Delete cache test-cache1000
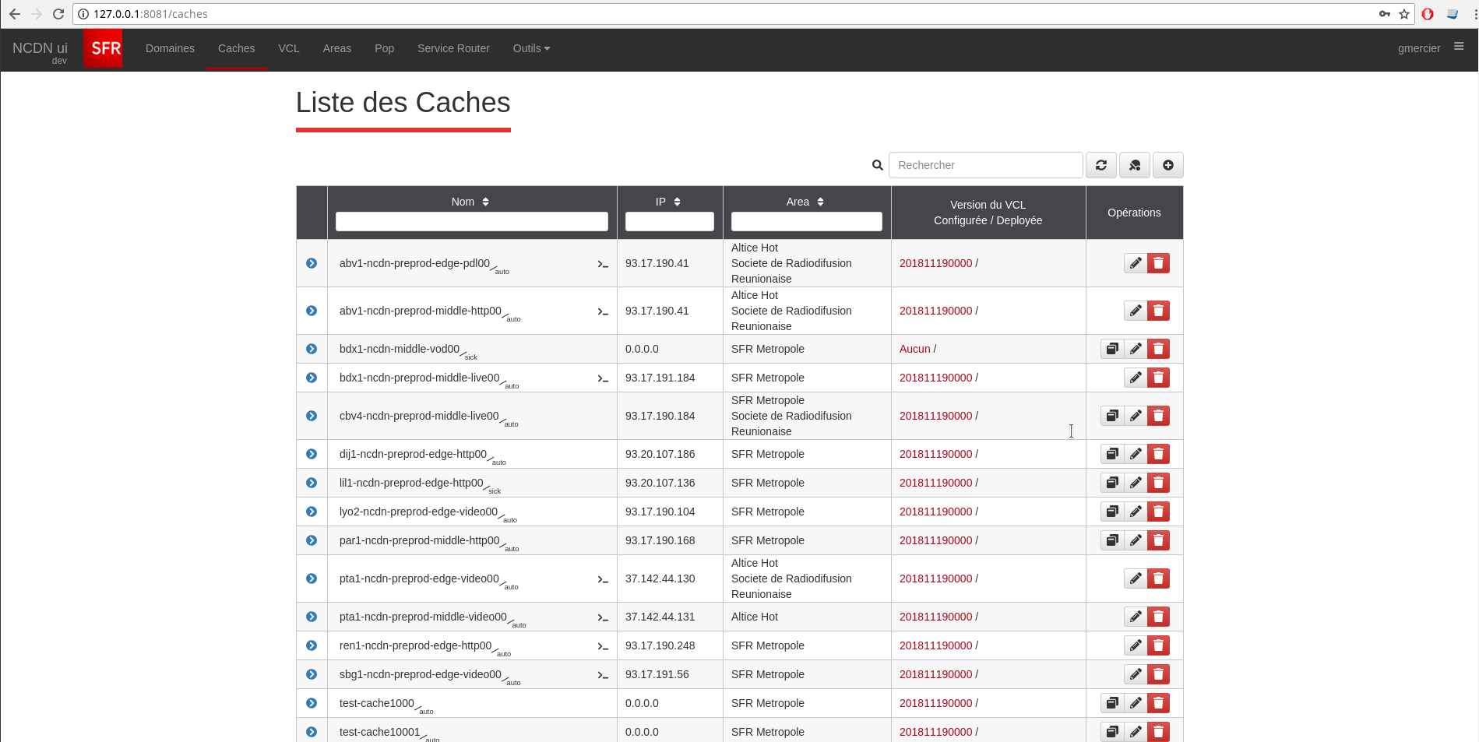Screen dimensions: 1479x742 click(x=1158, y=703)
